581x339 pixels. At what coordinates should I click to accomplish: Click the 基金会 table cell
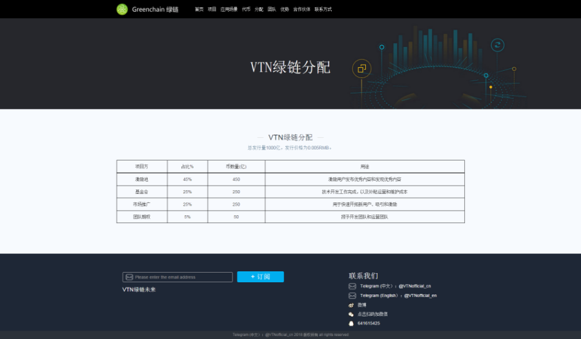click(x=142, y=191)
